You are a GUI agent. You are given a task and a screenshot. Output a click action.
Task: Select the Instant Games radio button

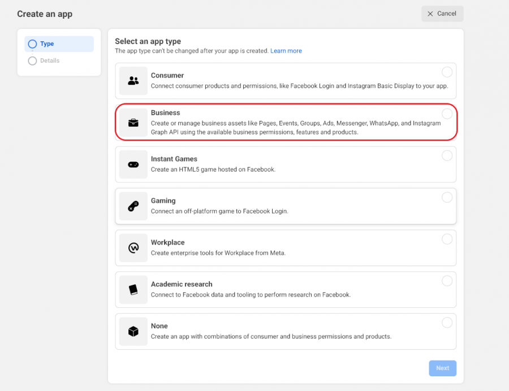(x=447, y=155)
